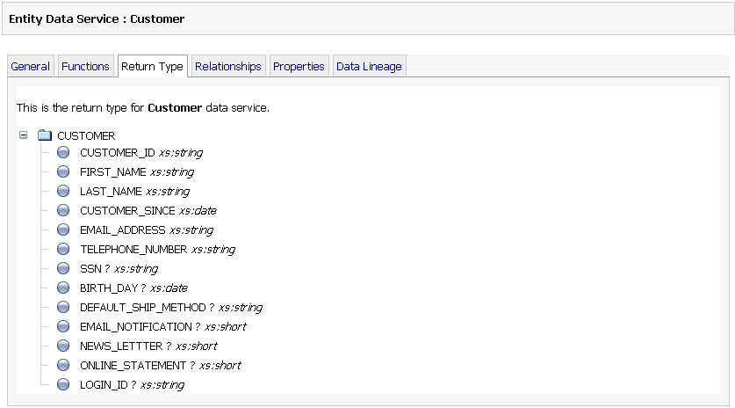Click the CUSTOMER_SINCE element icon
Viewport: 735px width, 408px height.
click(x=63, y=210)
